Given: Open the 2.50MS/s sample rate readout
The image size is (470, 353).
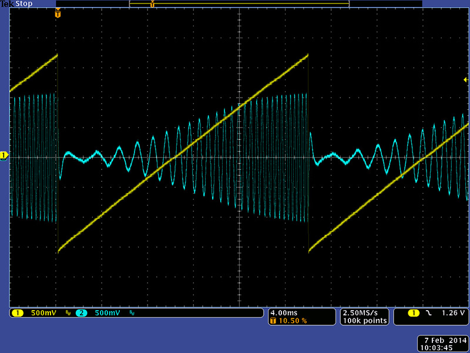Looking at the screenshot, I should click(364, 312).
